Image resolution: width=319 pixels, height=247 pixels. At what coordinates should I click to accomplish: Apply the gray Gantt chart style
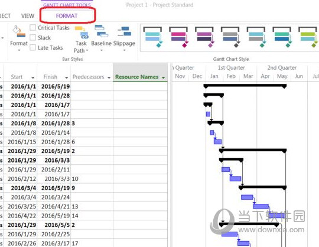tap(230, 37)
